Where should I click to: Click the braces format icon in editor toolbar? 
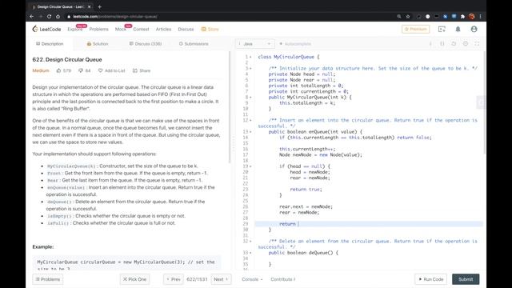coord(442,44)
